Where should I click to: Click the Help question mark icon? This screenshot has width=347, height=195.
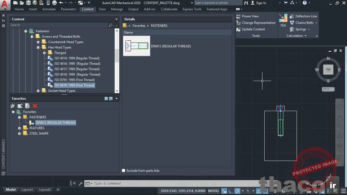[305, 3]
